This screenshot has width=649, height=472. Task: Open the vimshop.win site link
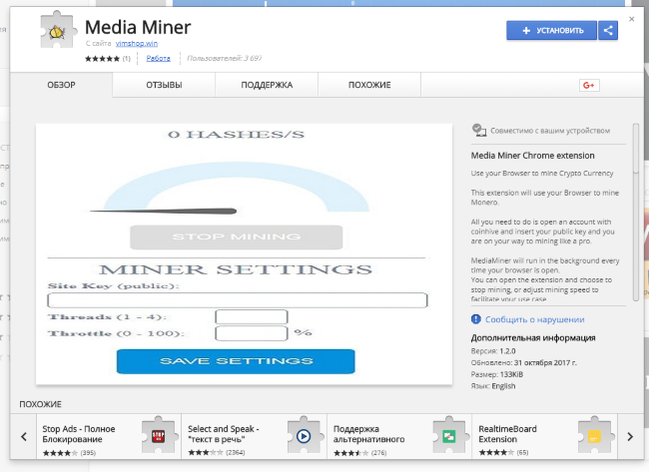coord(135,45)
